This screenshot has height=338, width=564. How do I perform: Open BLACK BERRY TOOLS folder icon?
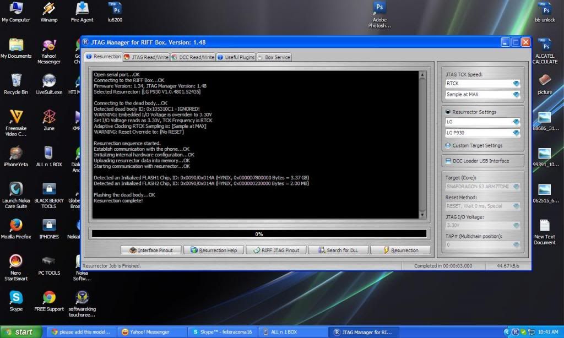49,195
